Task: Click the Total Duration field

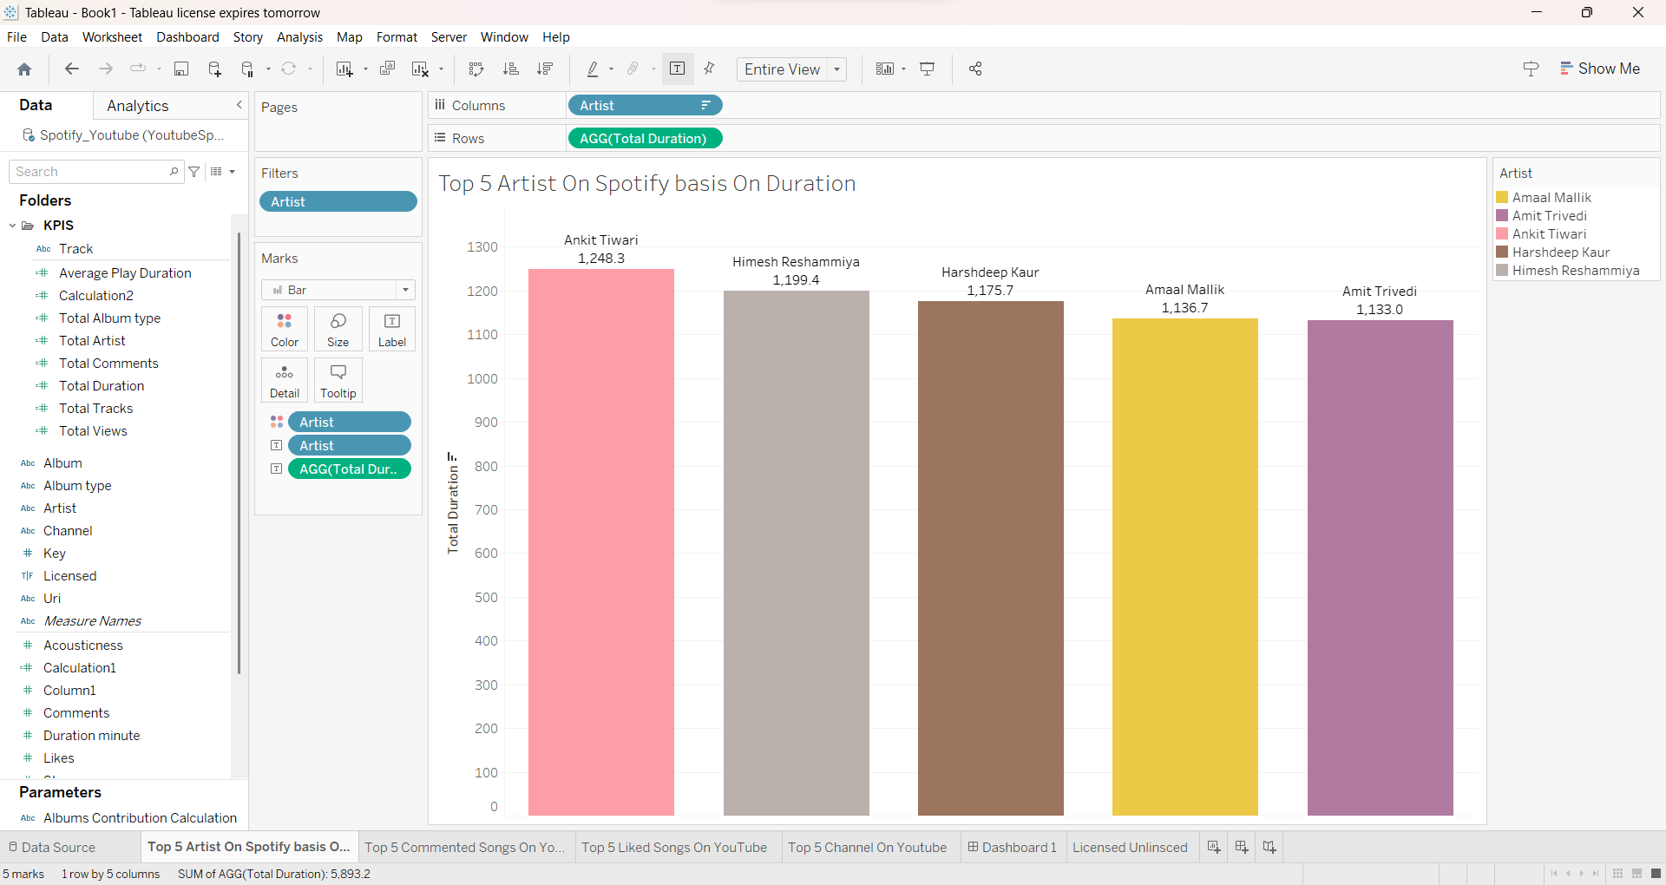Action: pos(102,385)
